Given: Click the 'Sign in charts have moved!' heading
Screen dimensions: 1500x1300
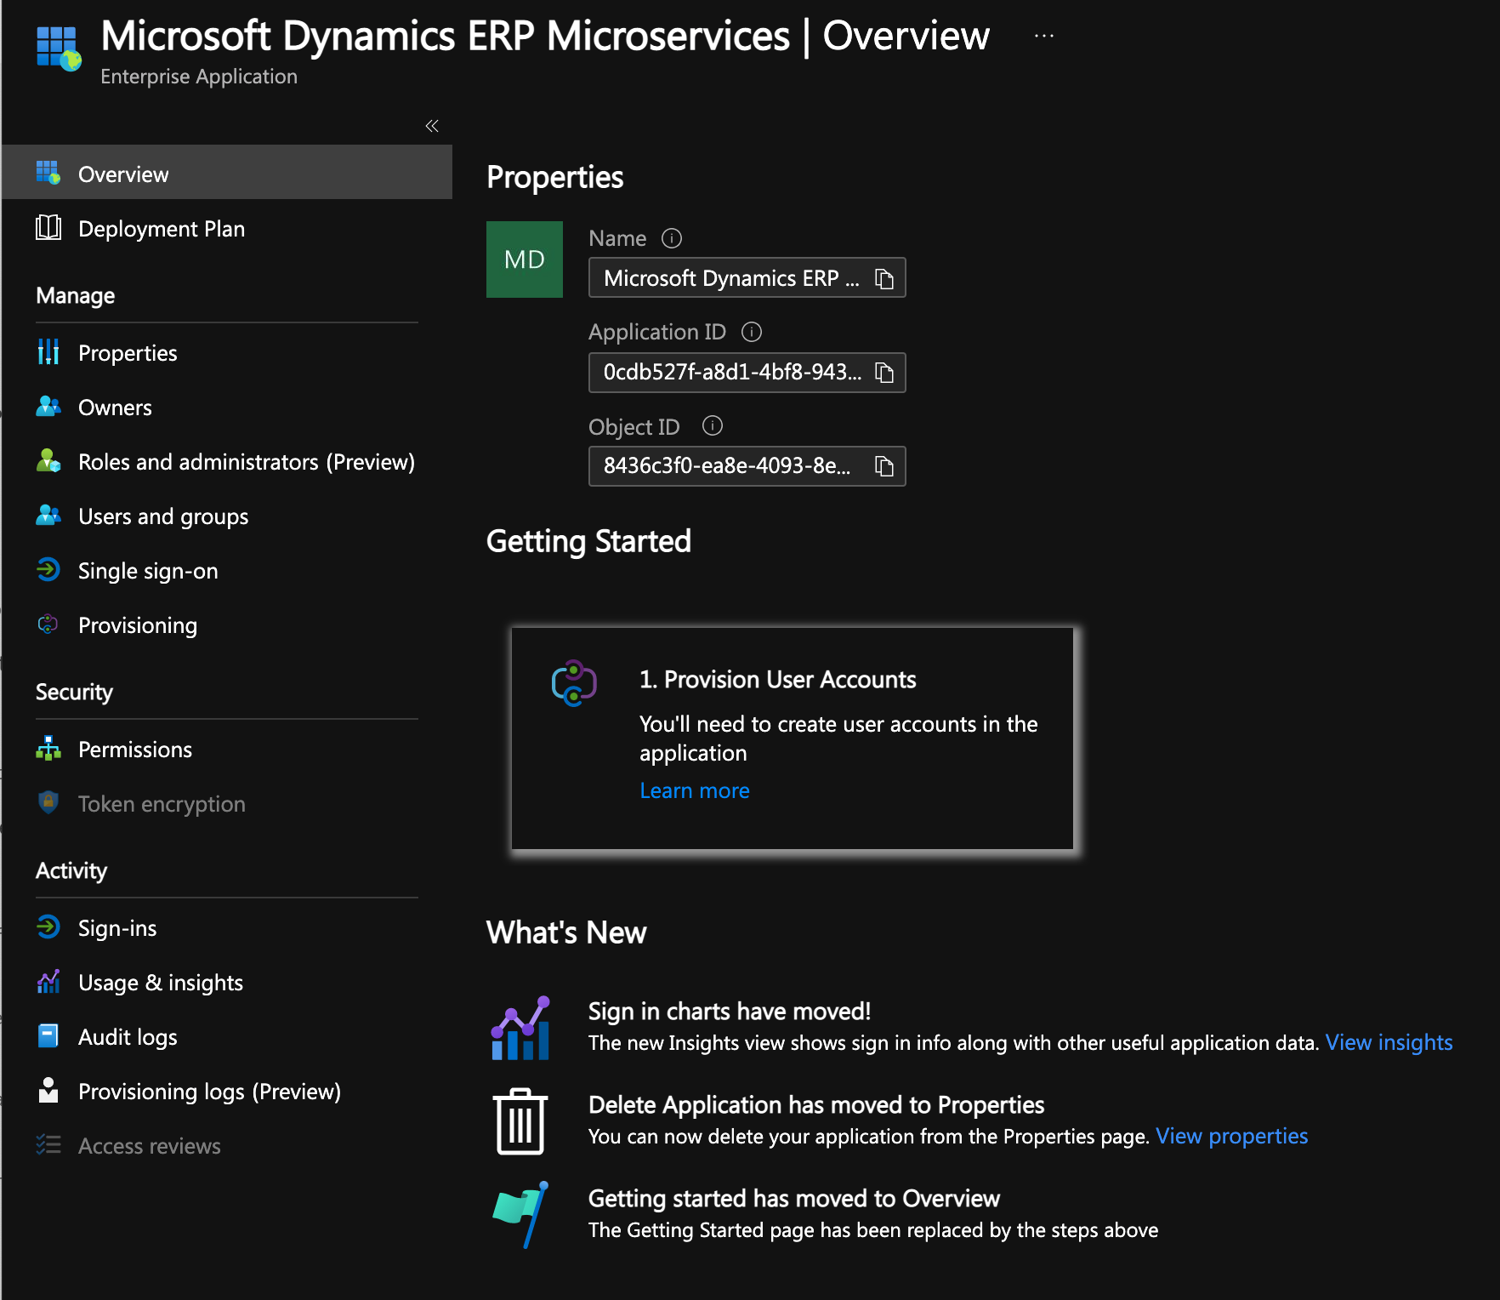Looking at the screenshot, I should 730,1012.
